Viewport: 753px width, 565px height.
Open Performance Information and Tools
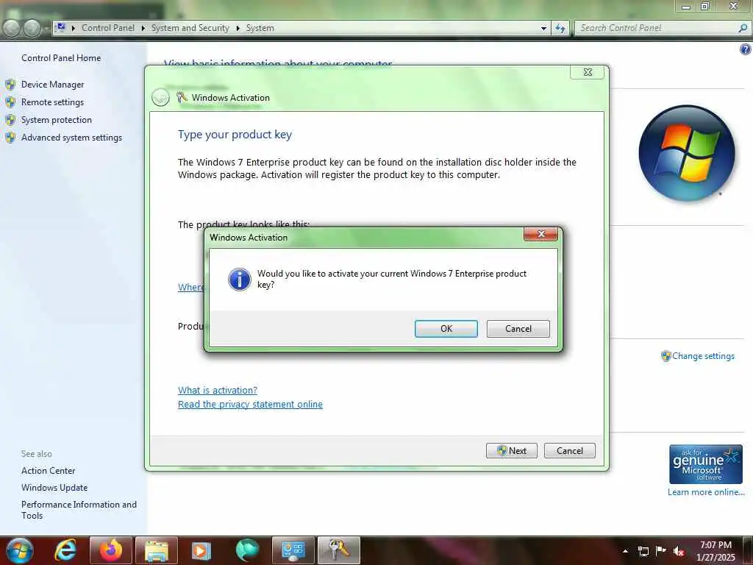click(x=79, y=510)
